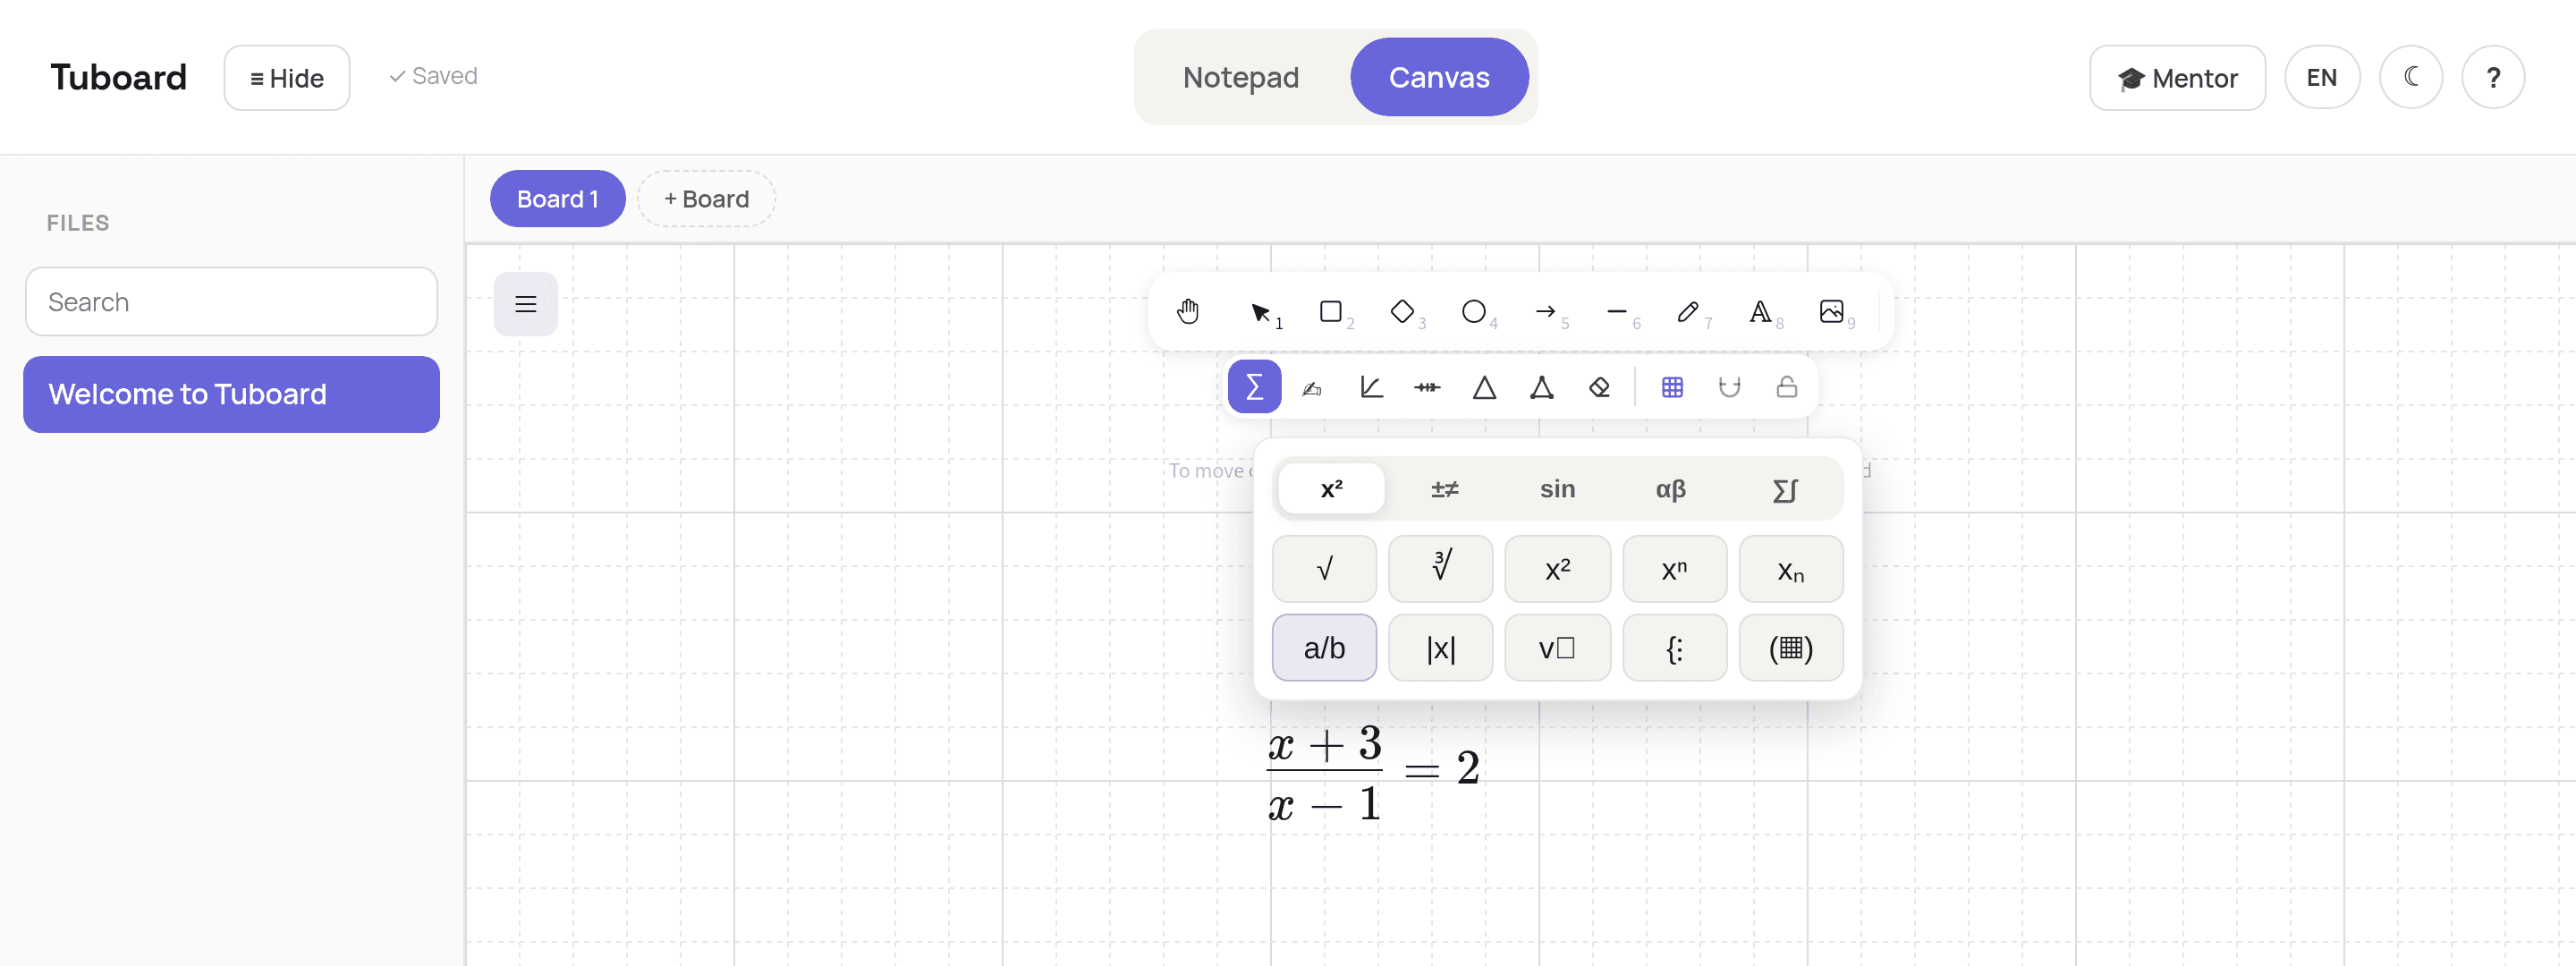Select the plain triangle tool
2576x966 pixels.
pos(1484,386)
